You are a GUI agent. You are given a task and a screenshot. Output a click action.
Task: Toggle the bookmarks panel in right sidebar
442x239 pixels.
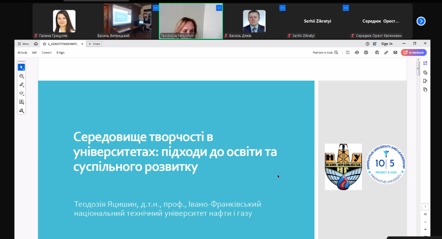425,81
